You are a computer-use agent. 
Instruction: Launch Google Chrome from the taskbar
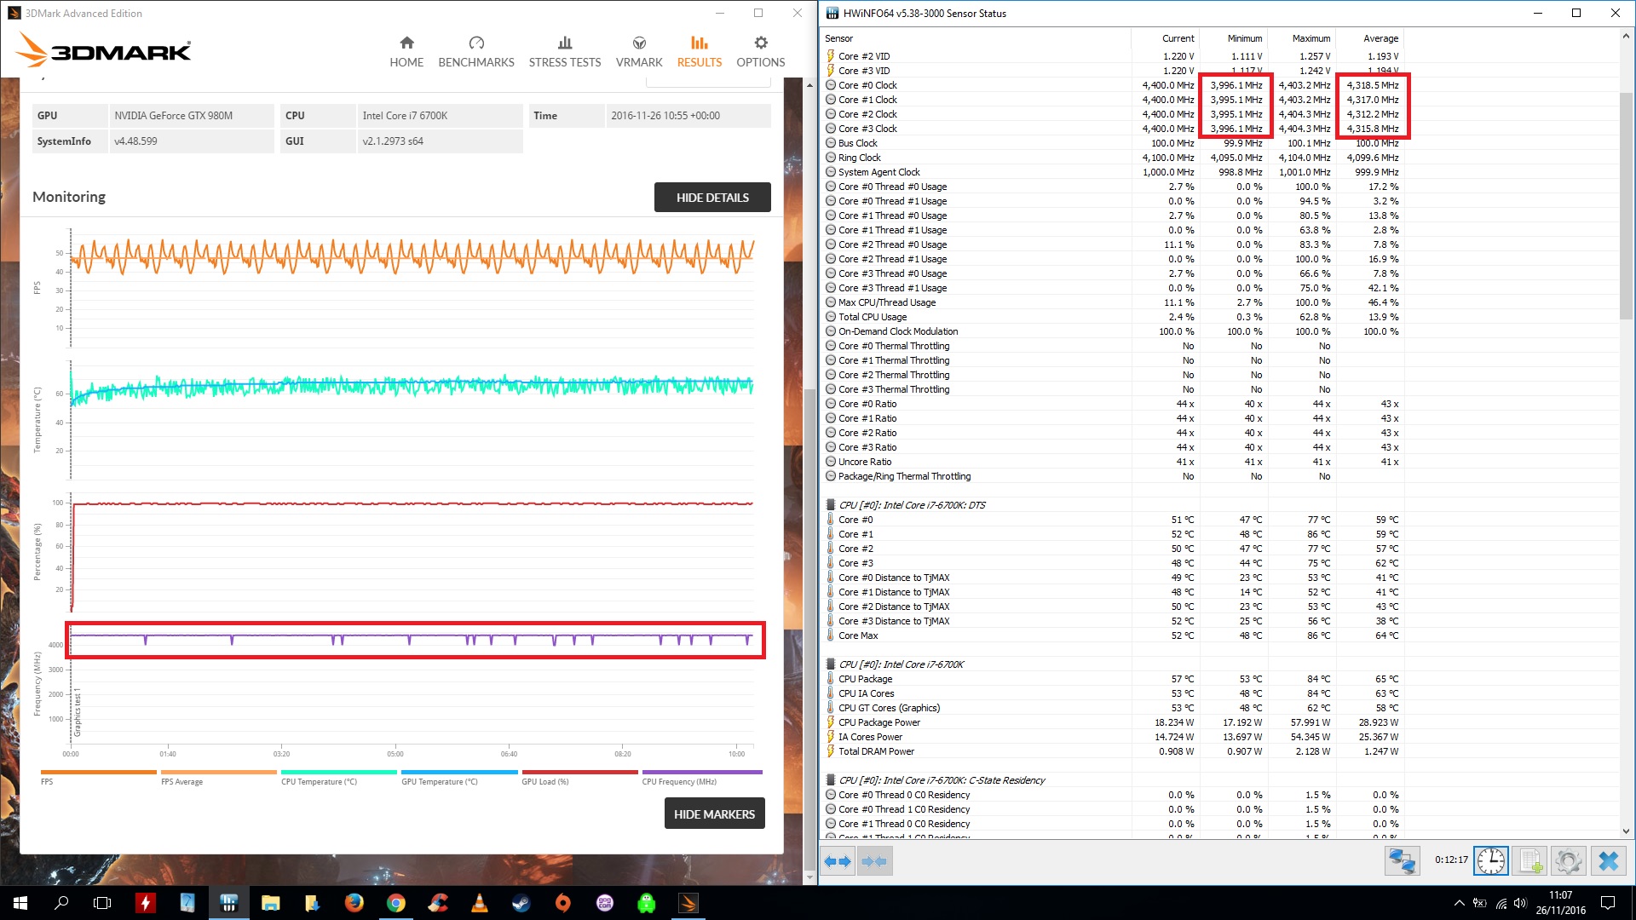(x=395, y=903)
